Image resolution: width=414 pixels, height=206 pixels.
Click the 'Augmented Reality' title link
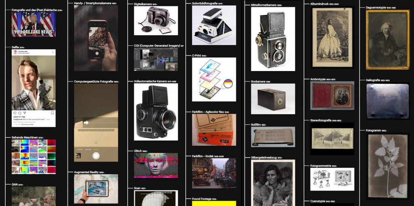[87, 172]
